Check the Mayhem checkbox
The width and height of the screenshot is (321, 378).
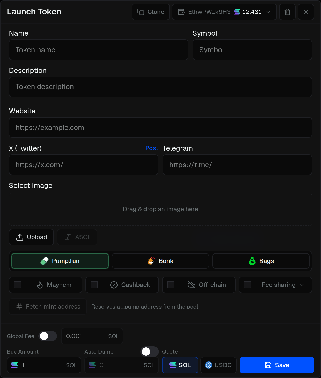pos(18,285)
